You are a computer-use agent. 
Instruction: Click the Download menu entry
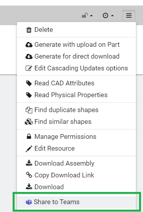76,187
